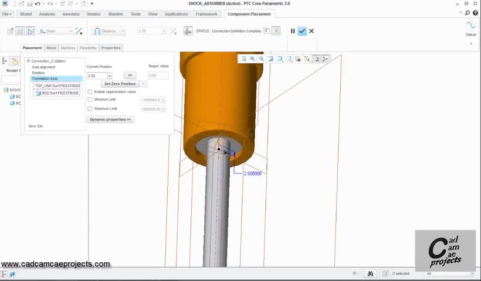Open the Distance constraint type dropdown
Image resolution: width=481 pixels, height=281 pixels.
point(123,31)
